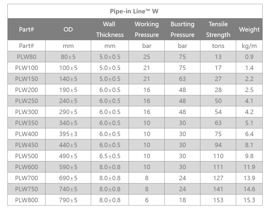Select the kg/m unit cell

coord(249,46)
